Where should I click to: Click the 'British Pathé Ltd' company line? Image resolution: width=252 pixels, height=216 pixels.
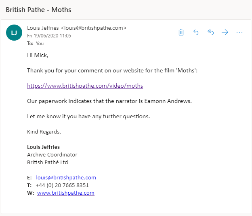(48, 163)
